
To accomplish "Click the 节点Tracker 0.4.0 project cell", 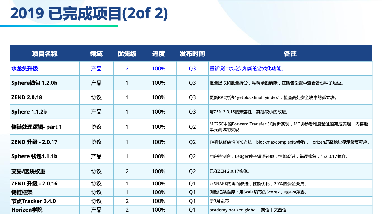I will [33, 201].
